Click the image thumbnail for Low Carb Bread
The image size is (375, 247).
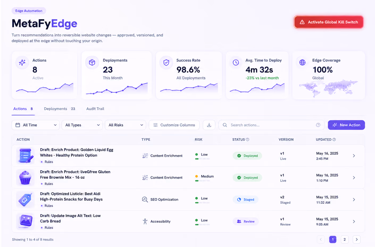pos(25,221)
